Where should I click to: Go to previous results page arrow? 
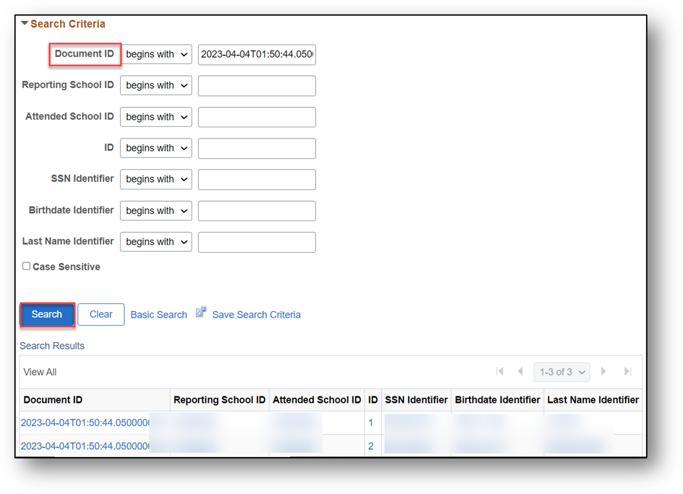click(520, 372)
